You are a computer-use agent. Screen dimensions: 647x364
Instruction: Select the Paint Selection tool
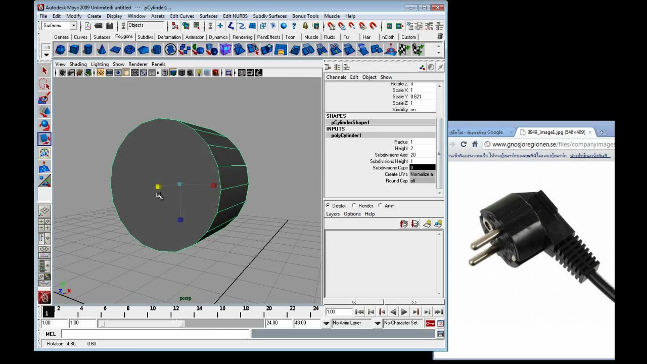coord(44,98)
